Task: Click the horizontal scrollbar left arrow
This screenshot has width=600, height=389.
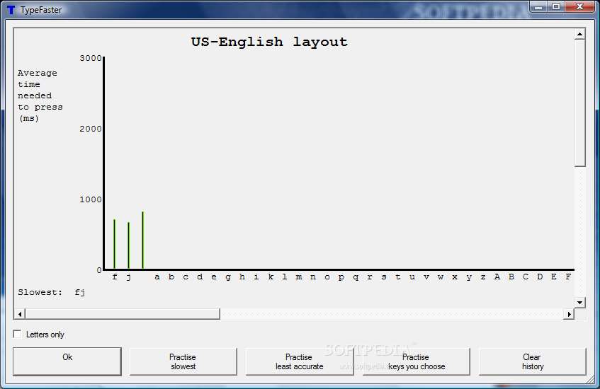Action: point(20,314)
